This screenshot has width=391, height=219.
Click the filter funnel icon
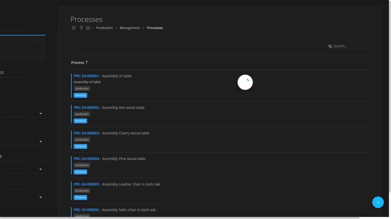pos(81,28)
